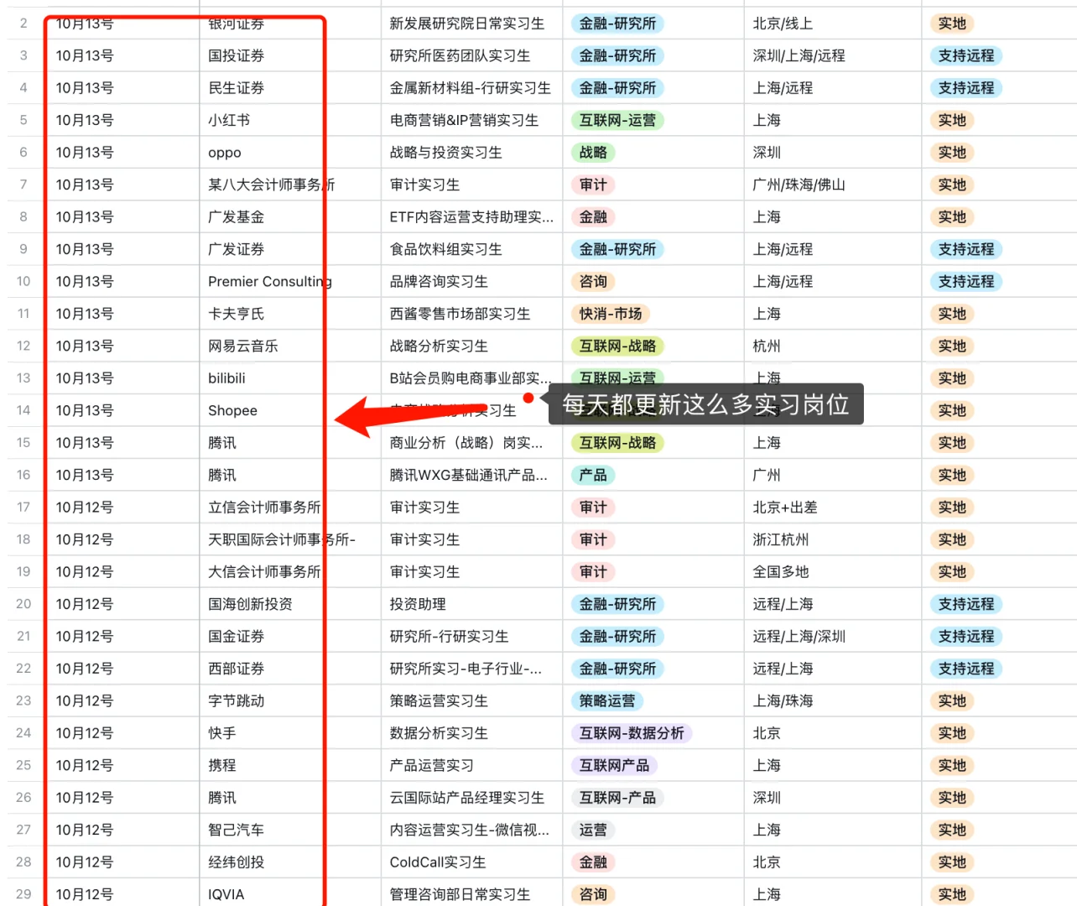Viewport: 1077px width, 906px height.
Task: Select the 大信会计师事务所 cell
Action: [x=289, y=572]
